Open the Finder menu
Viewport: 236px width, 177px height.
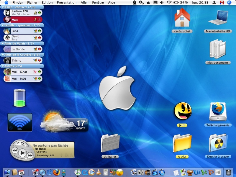point(18,2)
